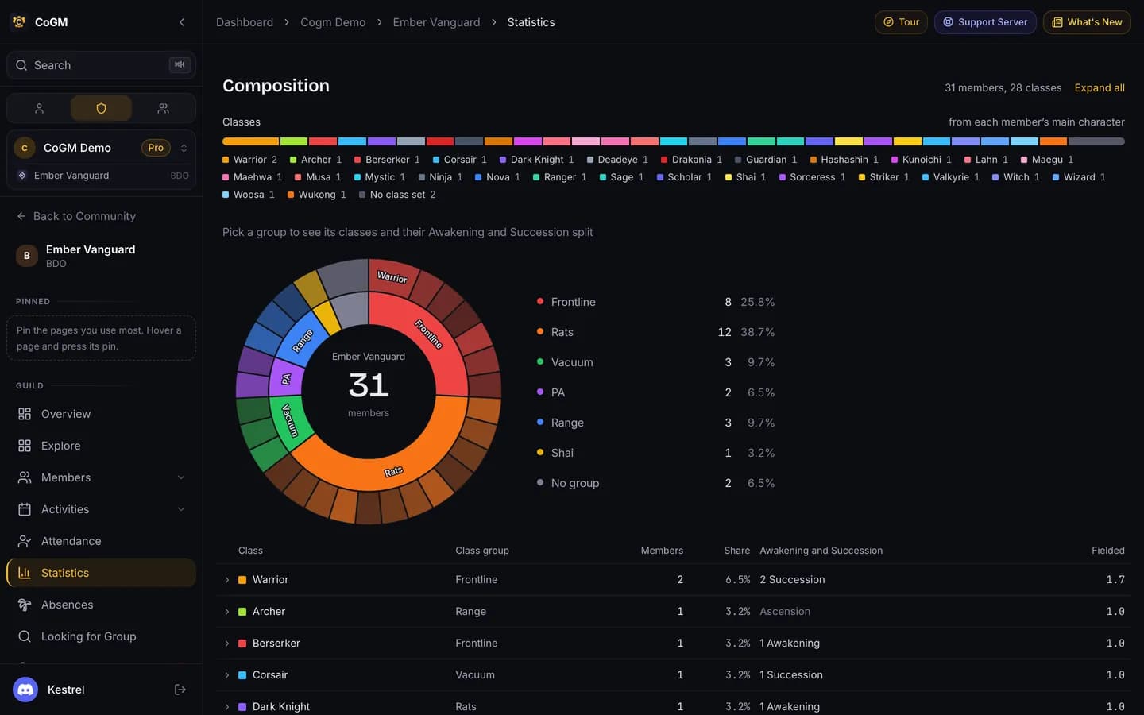Open What's New

pos(1087,22)
